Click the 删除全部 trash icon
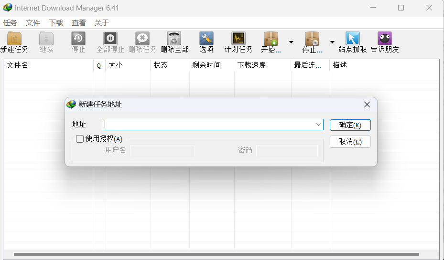Screen dimensions: 444x260 point(174,39)
